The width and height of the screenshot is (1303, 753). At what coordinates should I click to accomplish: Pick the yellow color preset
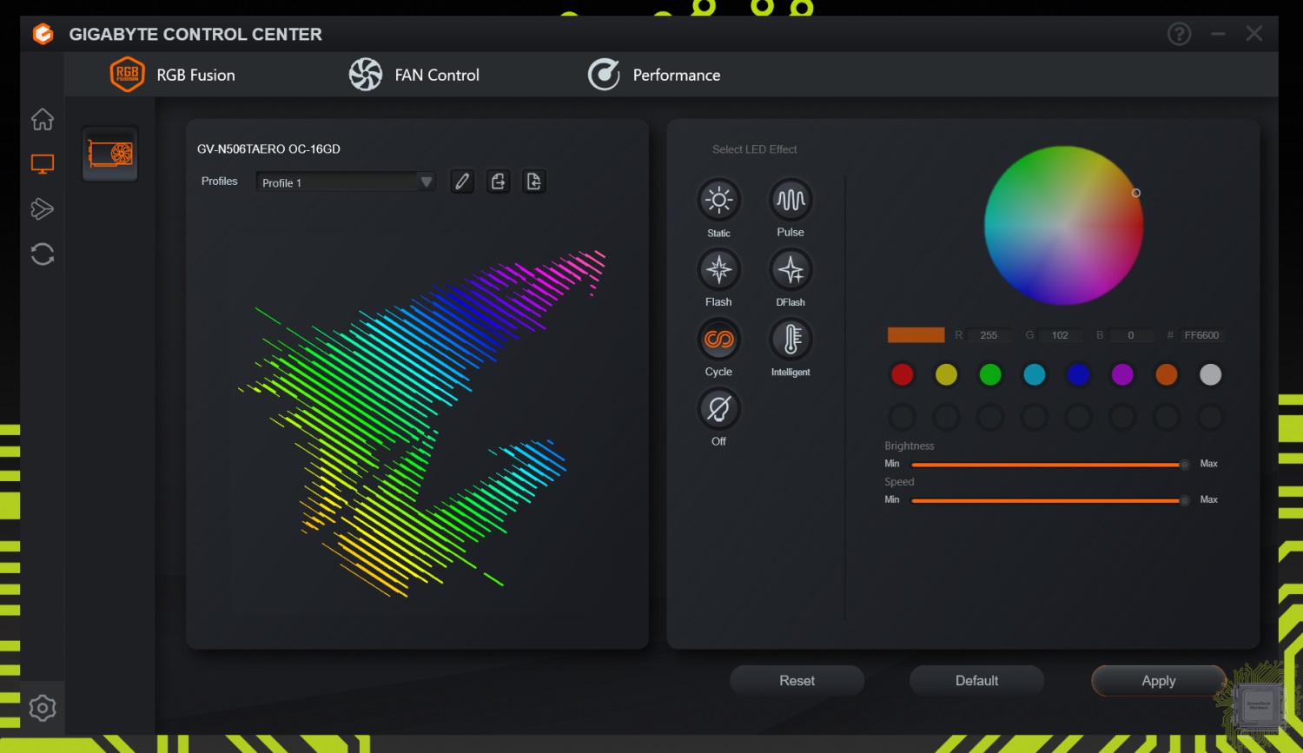(x=946, y=374)
